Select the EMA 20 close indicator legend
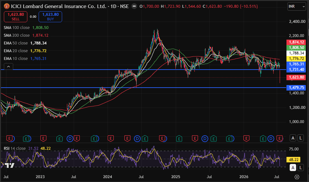This screenshot has width=309, height=182. (x=25, y=51)
